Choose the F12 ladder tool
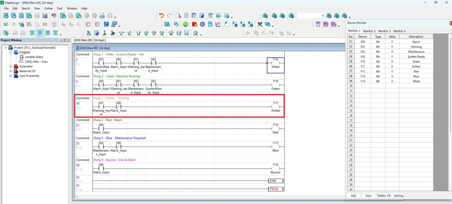The width and height of the screenshot is (452, 204). coord(187,33)
